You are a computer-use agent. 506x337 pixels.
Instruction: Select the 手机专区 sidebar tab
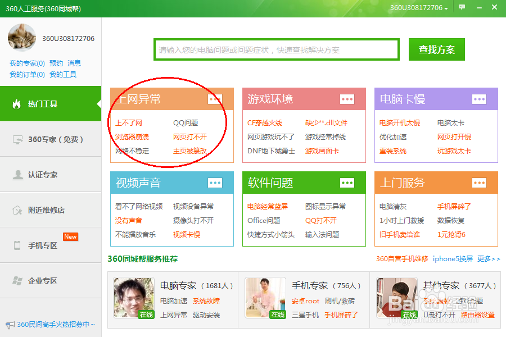pos(51,245)
